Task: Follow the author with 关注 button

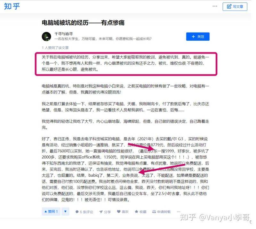Action: click(198, 37)
